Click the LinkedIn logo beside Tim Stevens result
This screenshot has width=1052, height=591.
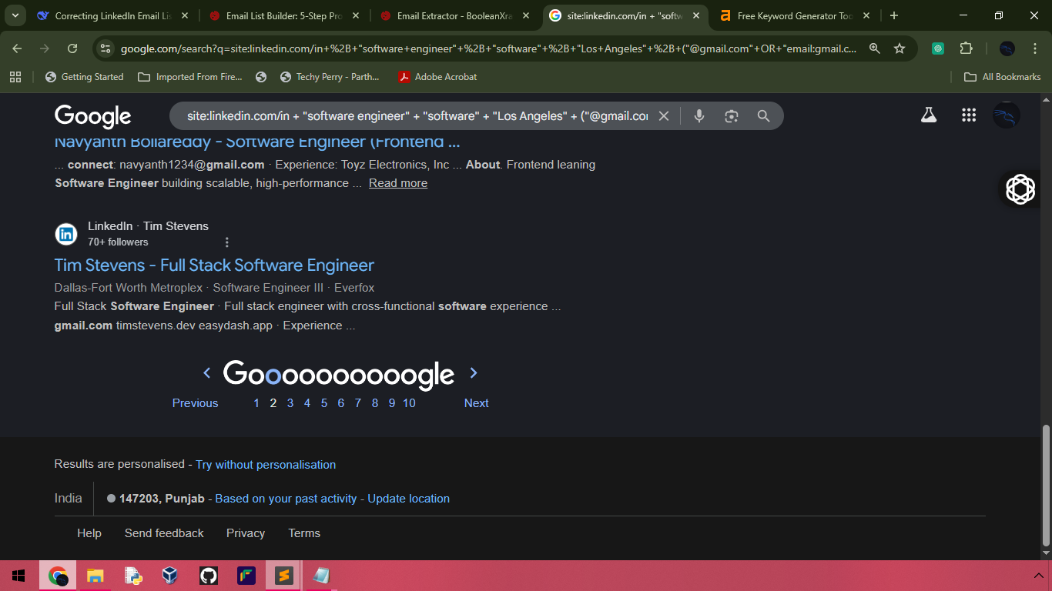[x=66, y=233]
